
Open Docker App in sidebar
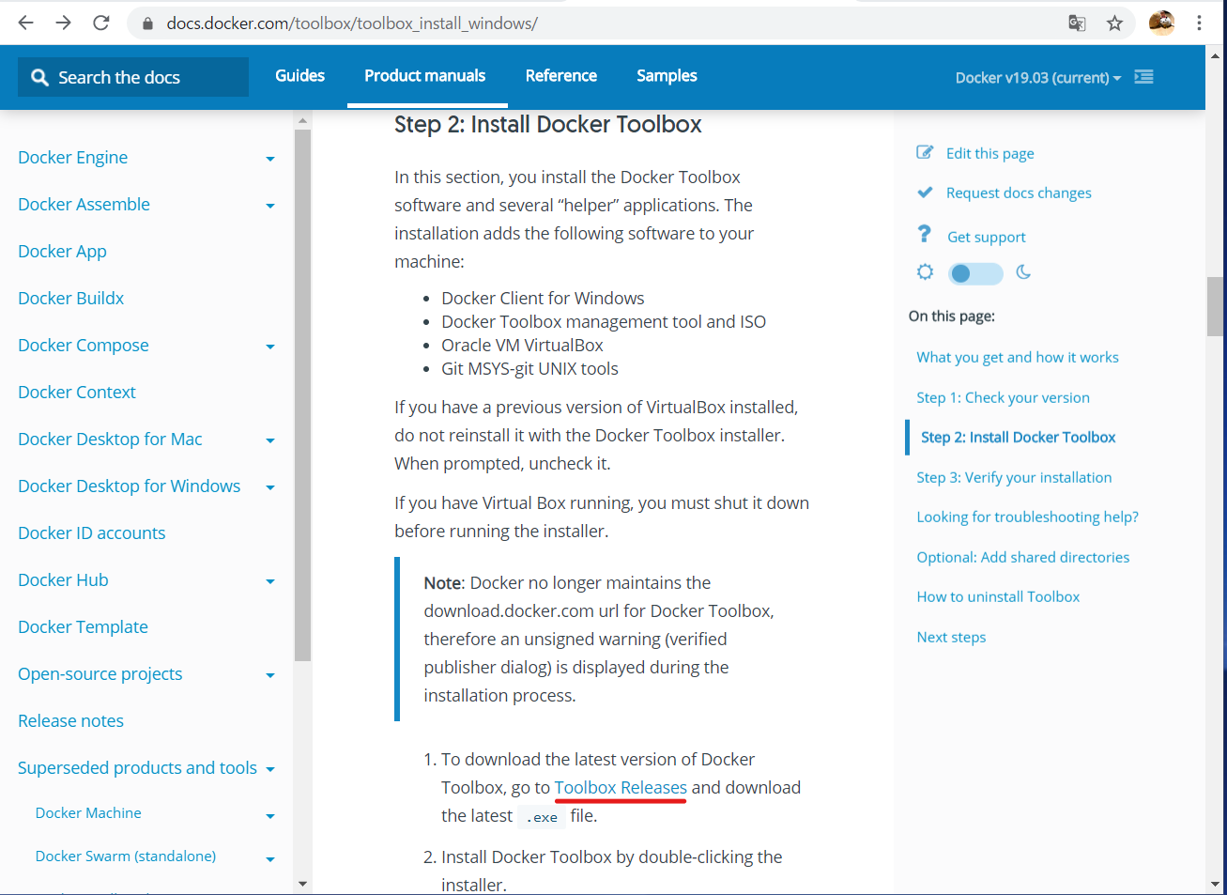tap(62, 251)
